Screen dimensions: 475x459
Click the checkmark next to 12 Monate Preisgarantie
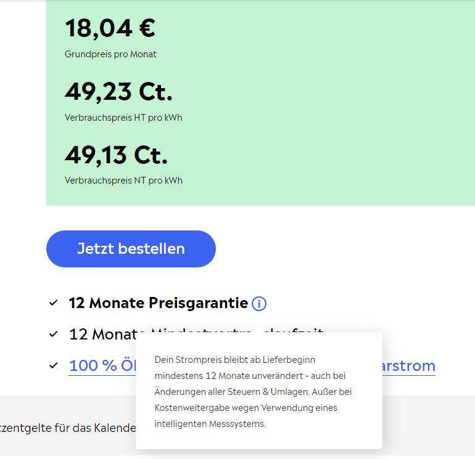(54, 303)
